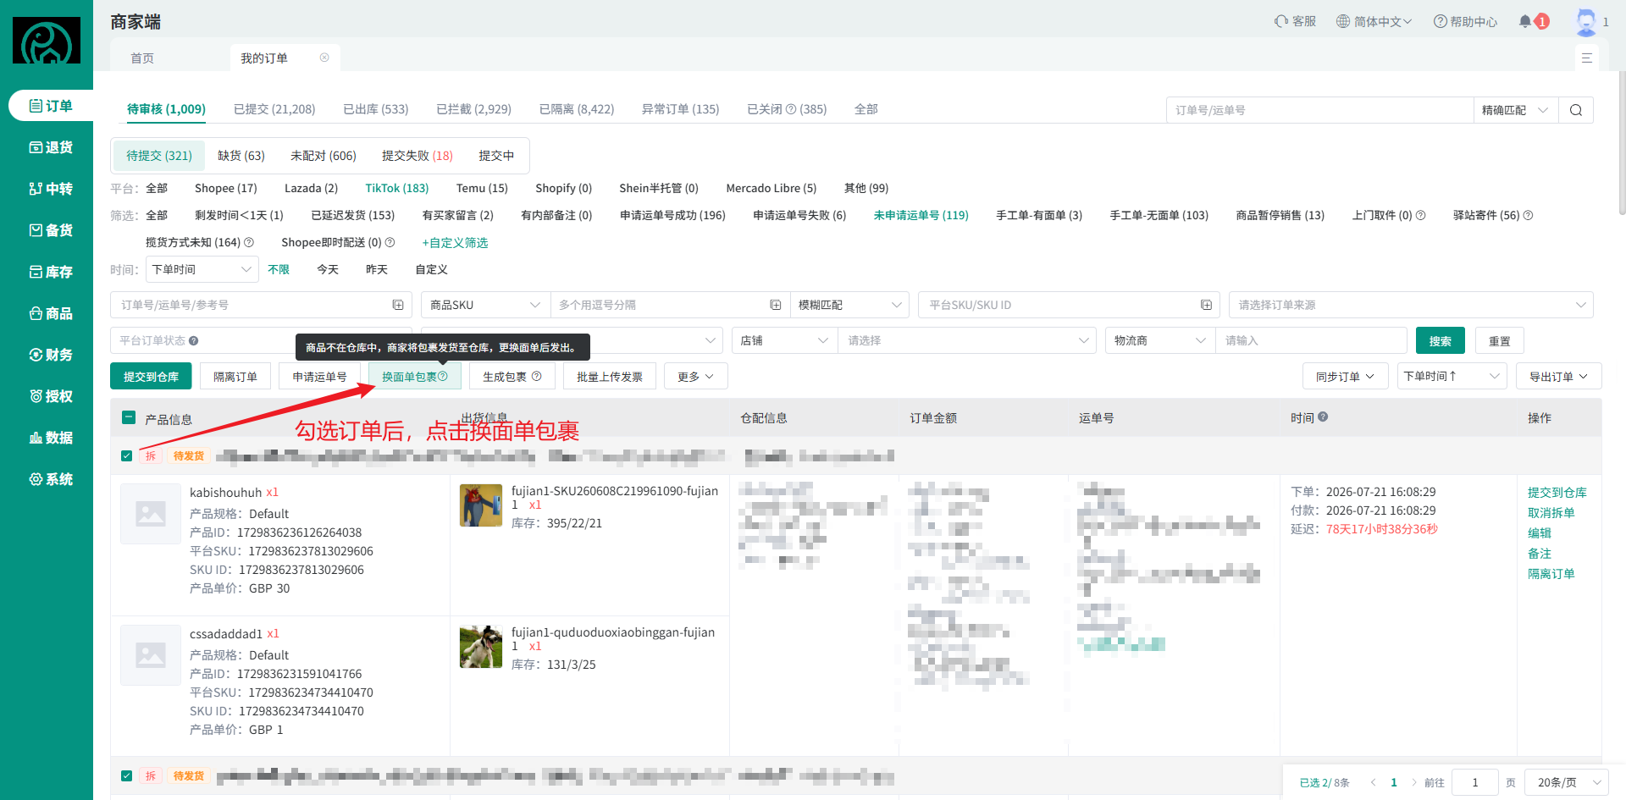Open the 财务 finance sidebar section
The width and height of the screenshot is (1626, 800).
click(51, 355)
